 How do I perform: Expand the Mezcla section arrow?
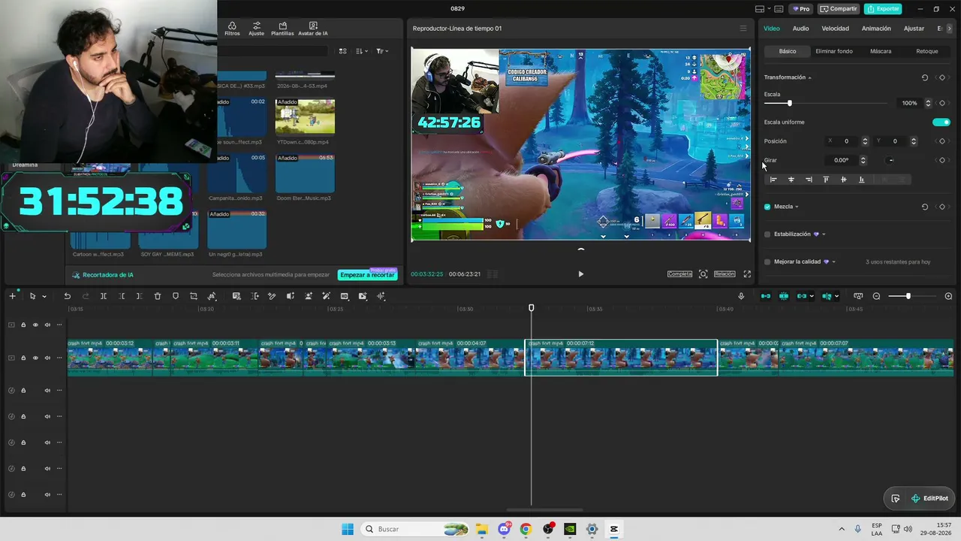tap(797, 207)
